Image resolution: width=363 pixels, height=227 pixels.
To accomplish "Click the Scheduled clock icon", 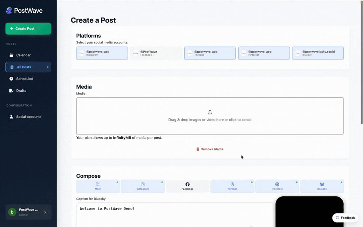I will [11, 79].
